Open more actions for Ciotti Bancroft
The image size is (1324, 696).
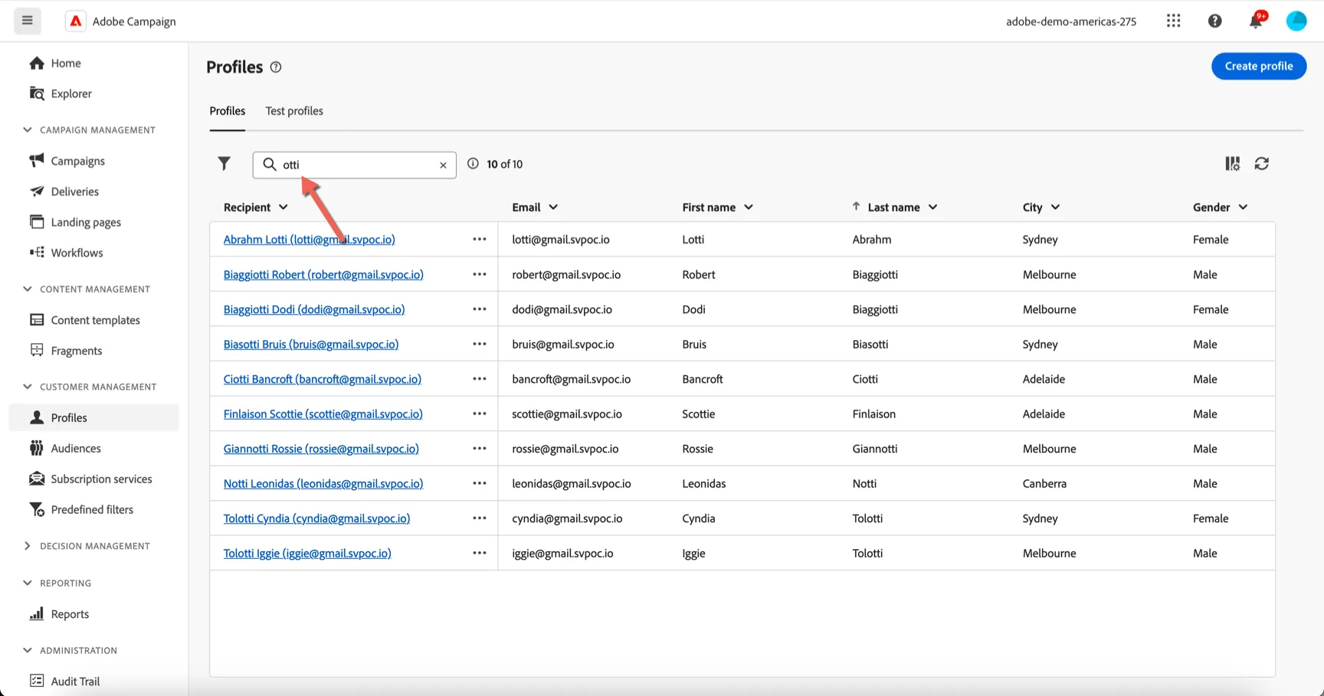[x=480, y=379]
